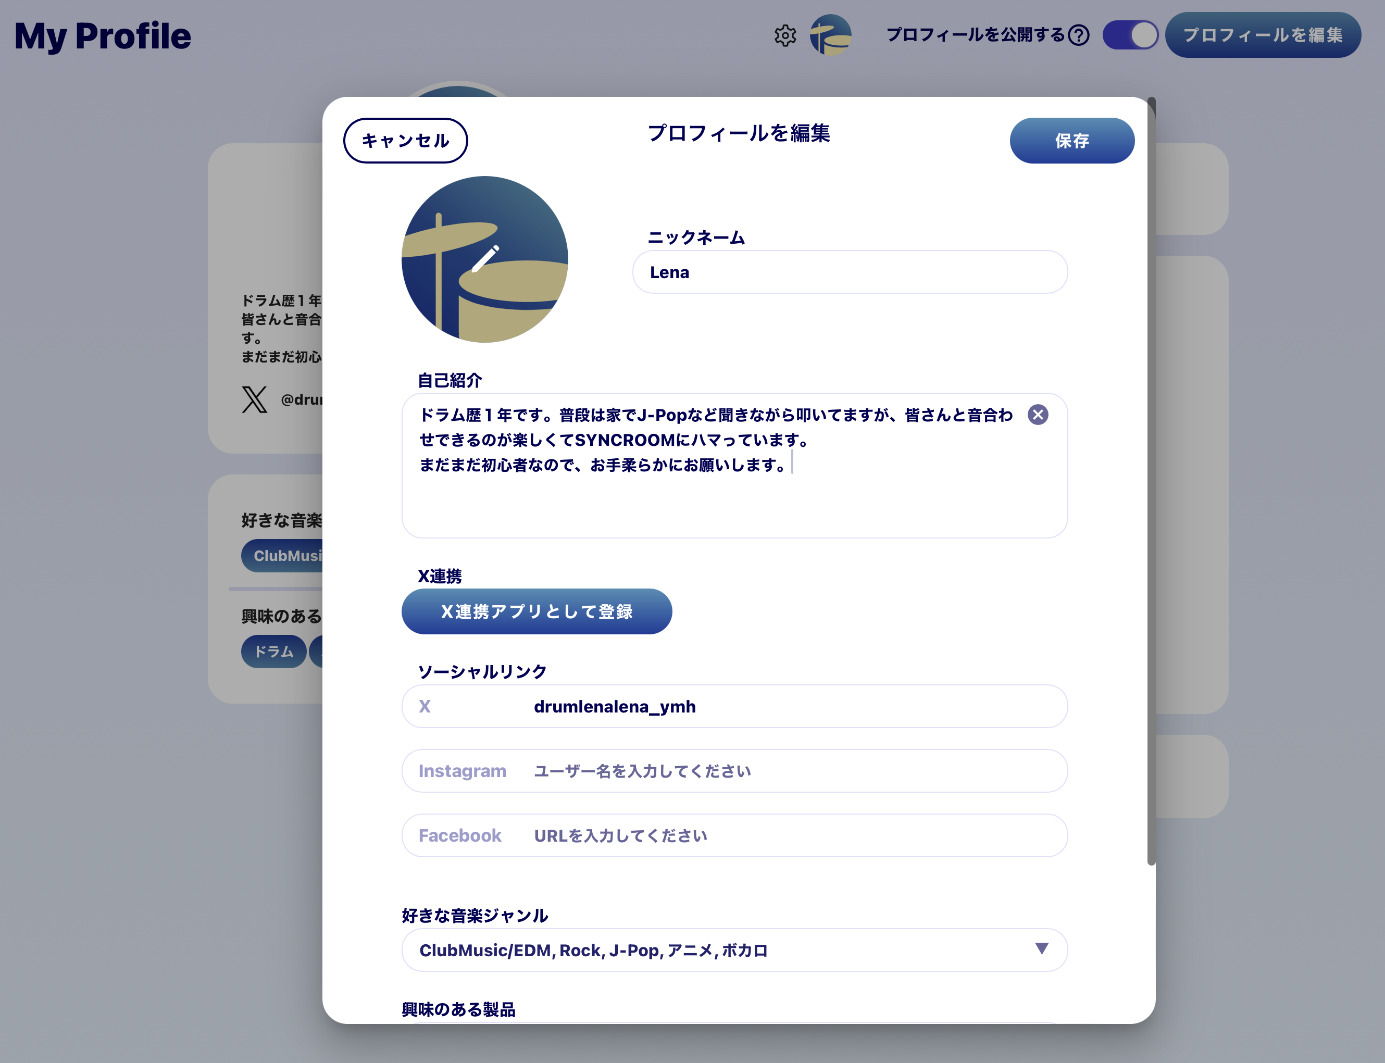
Task: Clear the 自己紹介 text using the X icon
Action: [x=1038, y=415]
